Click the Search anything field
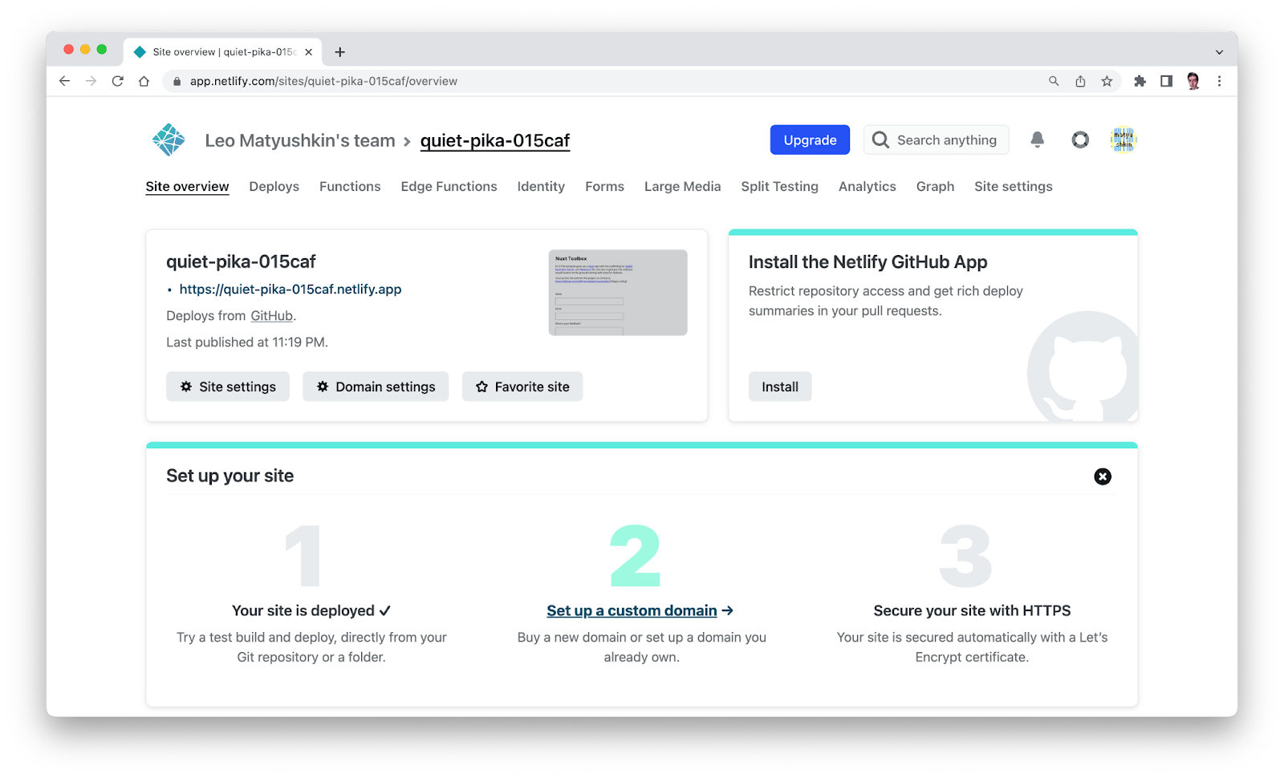The image size is (1284, 778). point(936,140)
